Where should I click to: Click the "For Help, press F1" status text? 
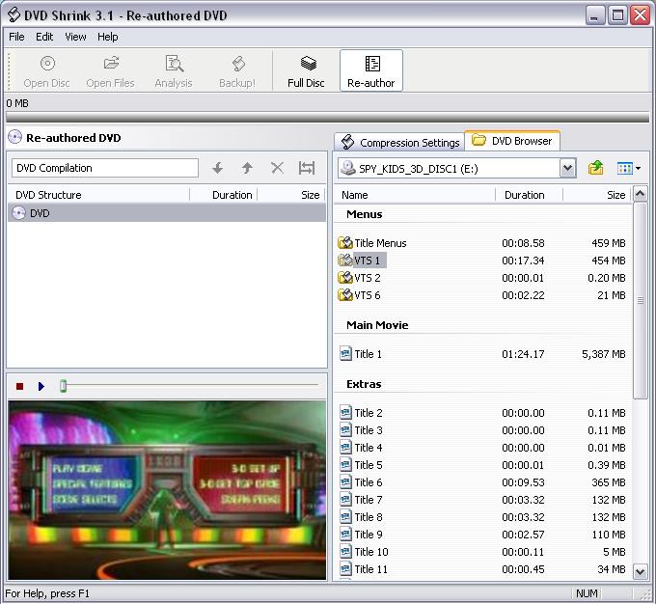pos(47,593)
